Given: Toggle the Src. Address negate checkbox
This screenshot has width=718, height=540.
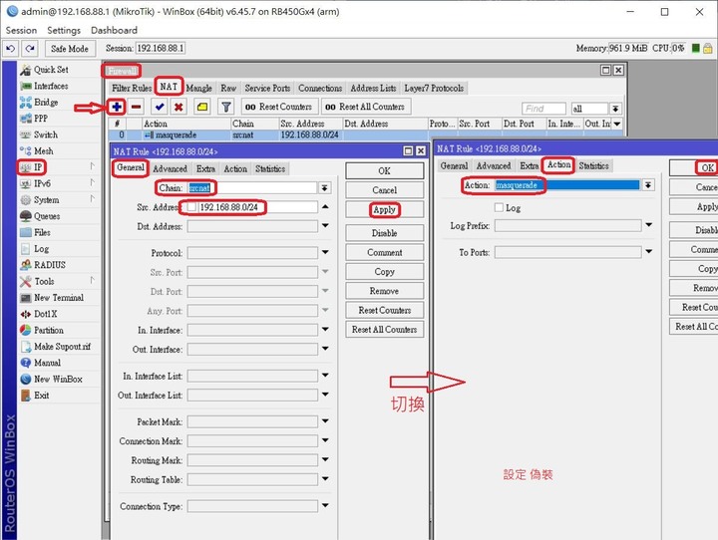Looking at the screenshot, I should tap(191, 207).
